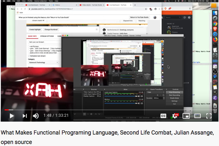Click the youtube.com address bar

click(87, 9)
